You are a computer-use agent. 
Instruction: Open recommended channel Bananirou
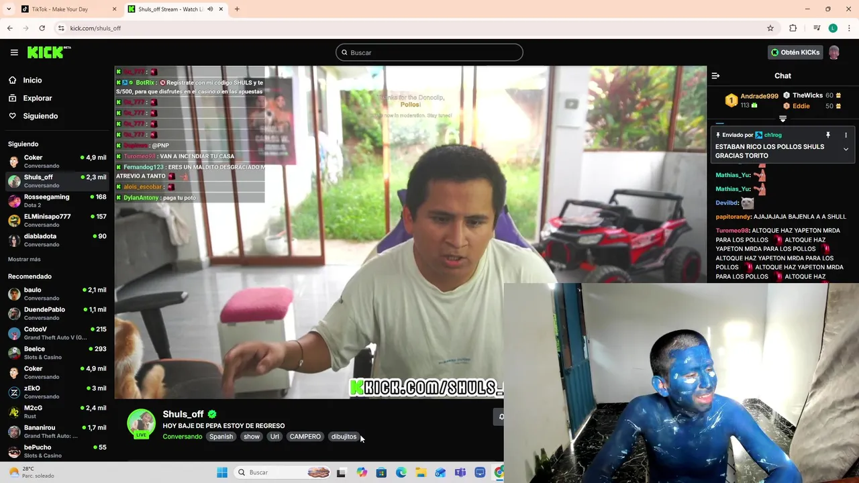pos(57,431)
